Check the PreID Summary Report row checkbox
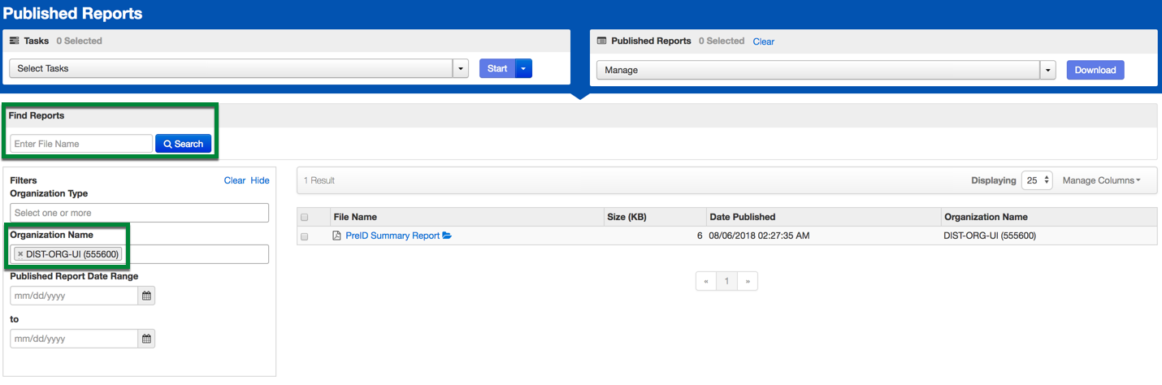The height and width of the screenshot is (385, 1162). tap(305, 237)
